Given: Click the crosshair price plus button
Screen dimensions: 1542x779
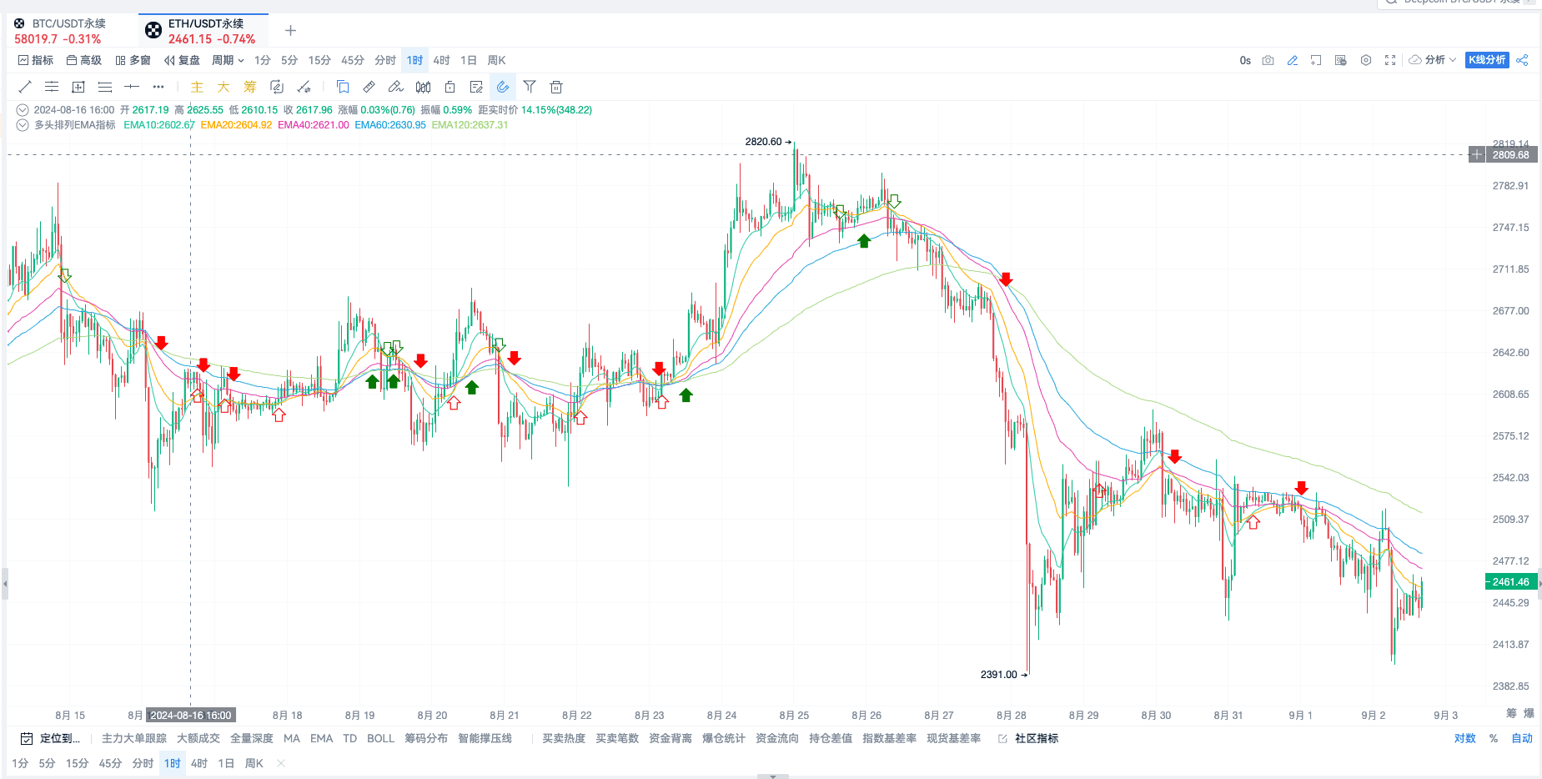Looking at the screenshot, I should [x=1476, y=155].
